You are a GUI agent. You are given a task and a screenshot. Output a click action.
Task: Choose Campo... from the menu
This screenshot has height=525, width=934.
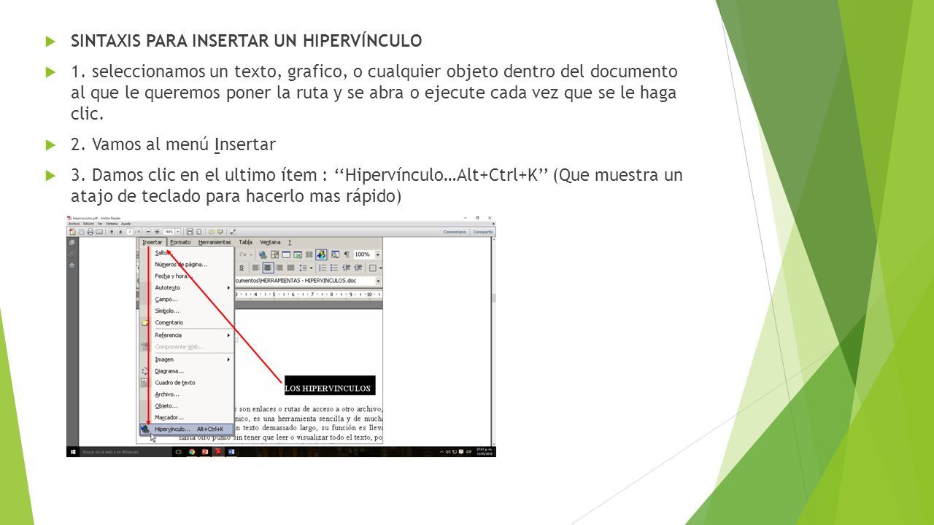pos(186,299)
